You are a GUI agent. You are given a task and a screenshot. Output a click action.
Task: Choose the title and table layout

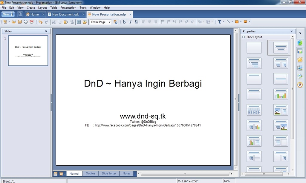point(254,110)
